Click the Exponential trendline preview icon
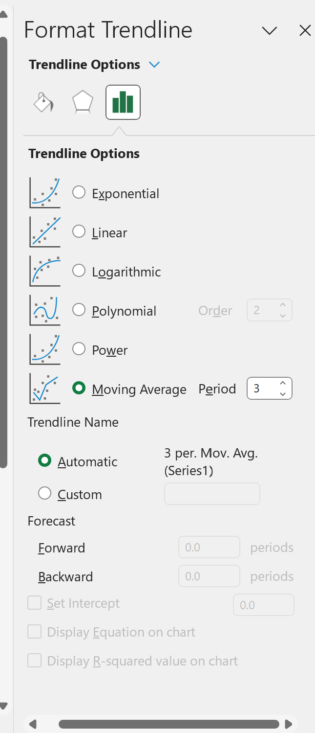Viewport: 315px width, 733px height. coord(44,192)
